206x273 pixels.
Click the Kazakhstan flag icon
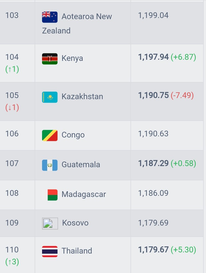pos(50,97)
